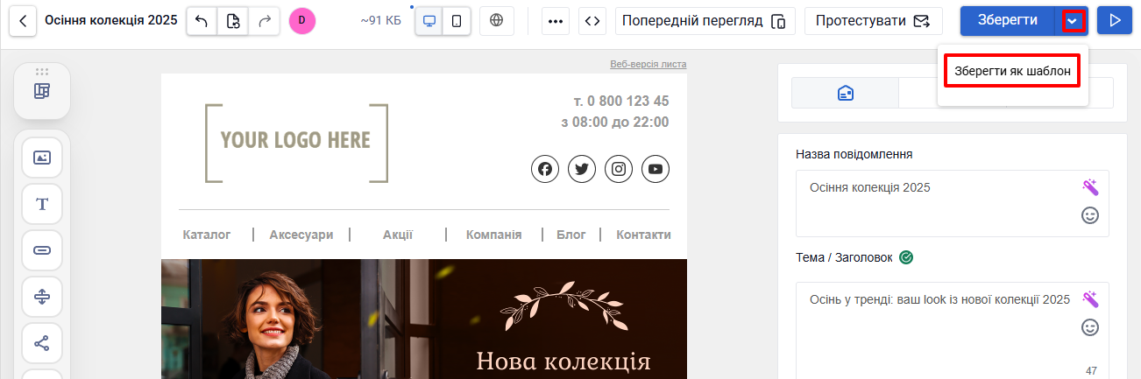Select Зберегти як шаблон menu item

tap(1012, 72)
